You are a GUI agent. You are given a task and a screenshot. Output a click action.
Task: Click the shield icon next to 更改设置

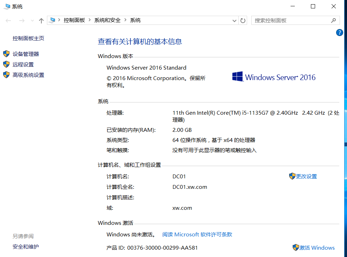(x=292, y=176)
